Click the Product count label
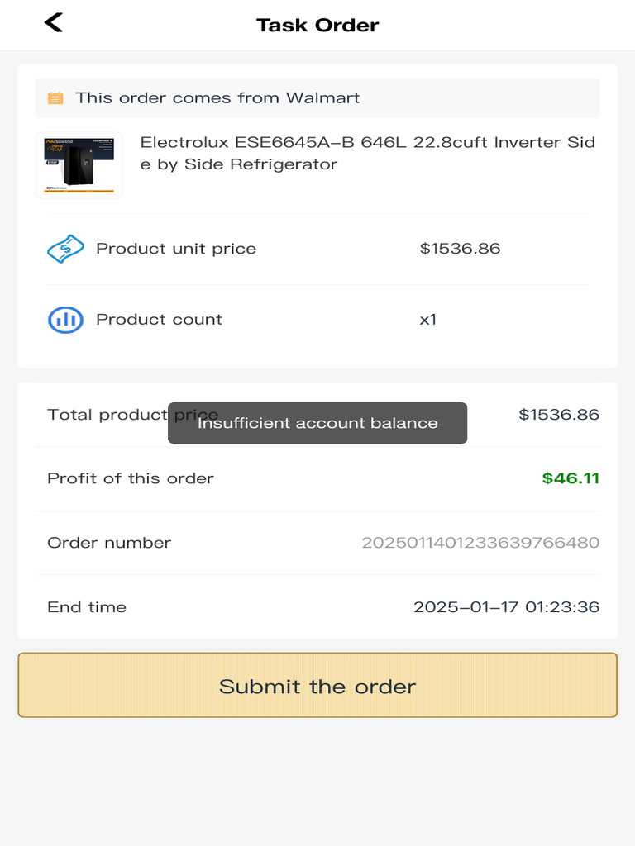Image resolution: width=635 pixels, height=846 pixels. pyautogui.click(x=160, y=320)
